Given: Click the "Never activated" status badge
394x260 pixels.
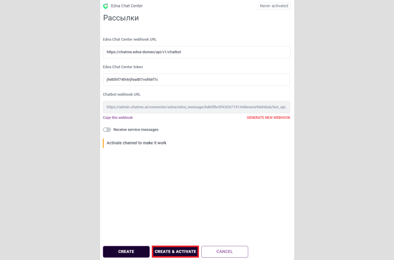Looking at the screenshot, I should tap(274, 6).
